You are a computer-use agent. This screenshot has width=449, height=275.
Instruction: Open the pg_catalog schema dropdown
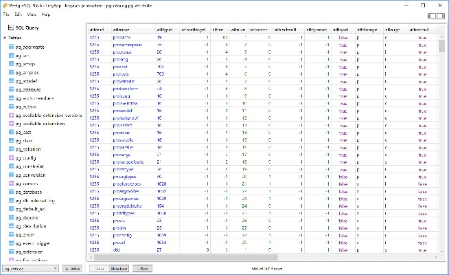[x=30, y=269]
